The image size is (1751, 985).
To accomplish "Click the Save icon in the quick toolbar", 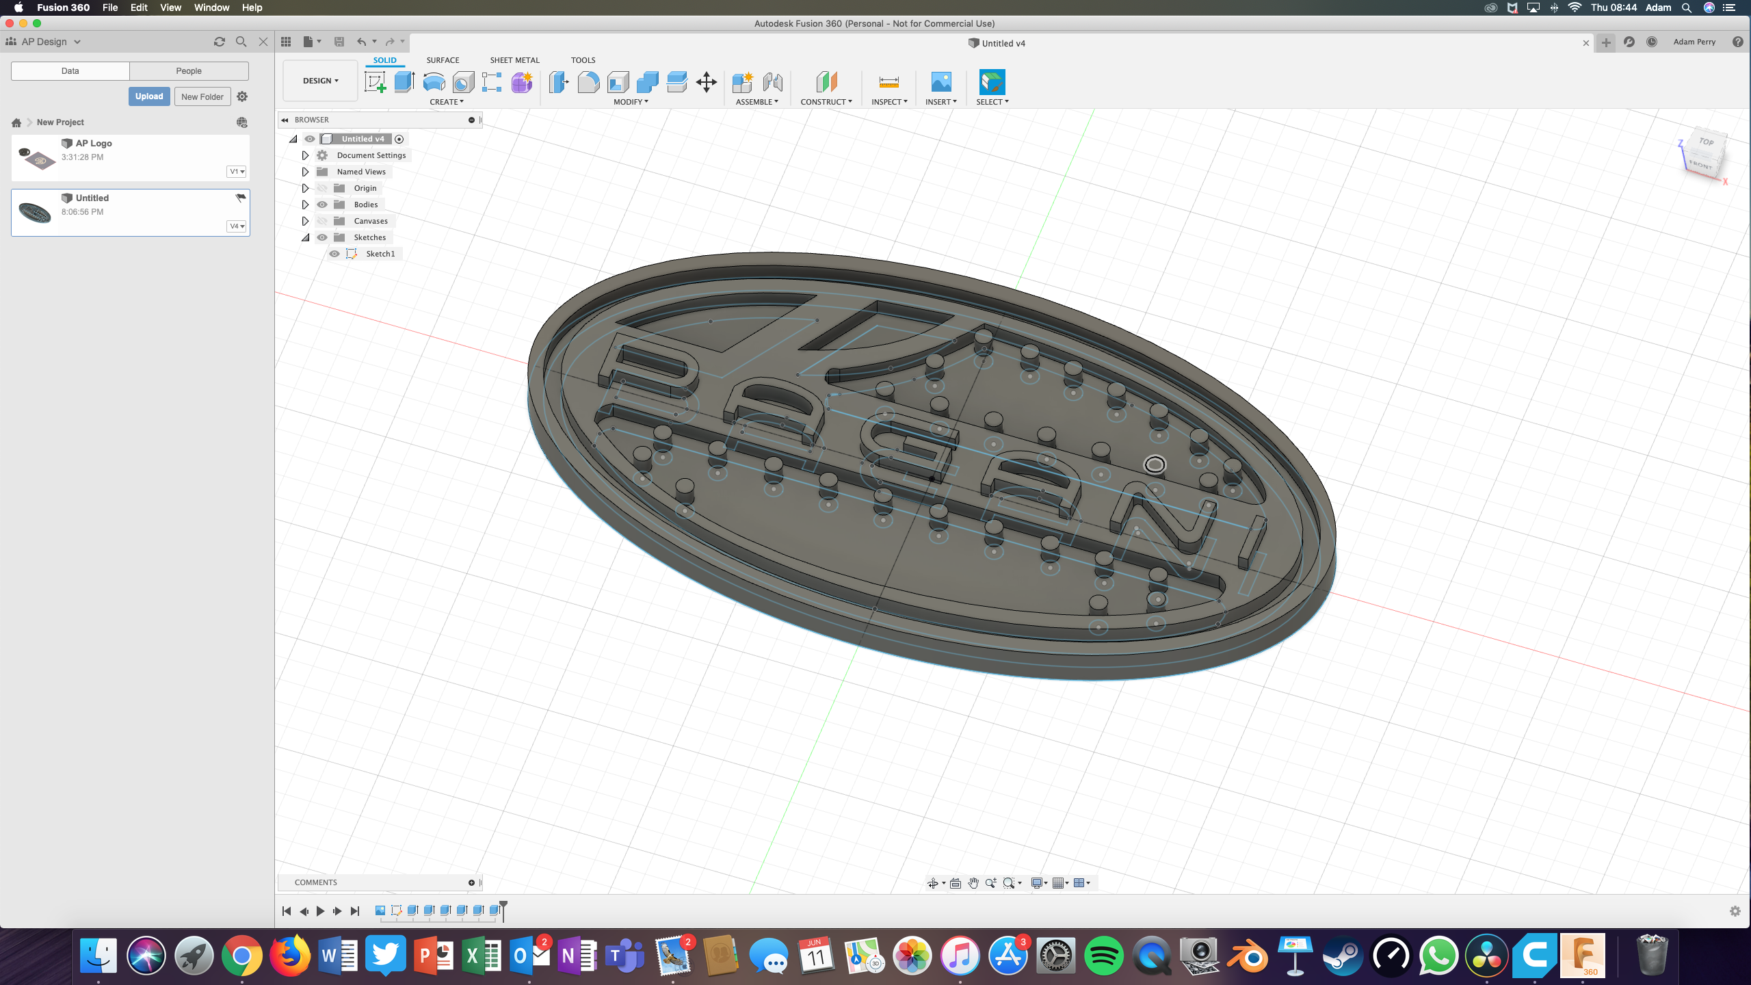I will pos(339,42).
